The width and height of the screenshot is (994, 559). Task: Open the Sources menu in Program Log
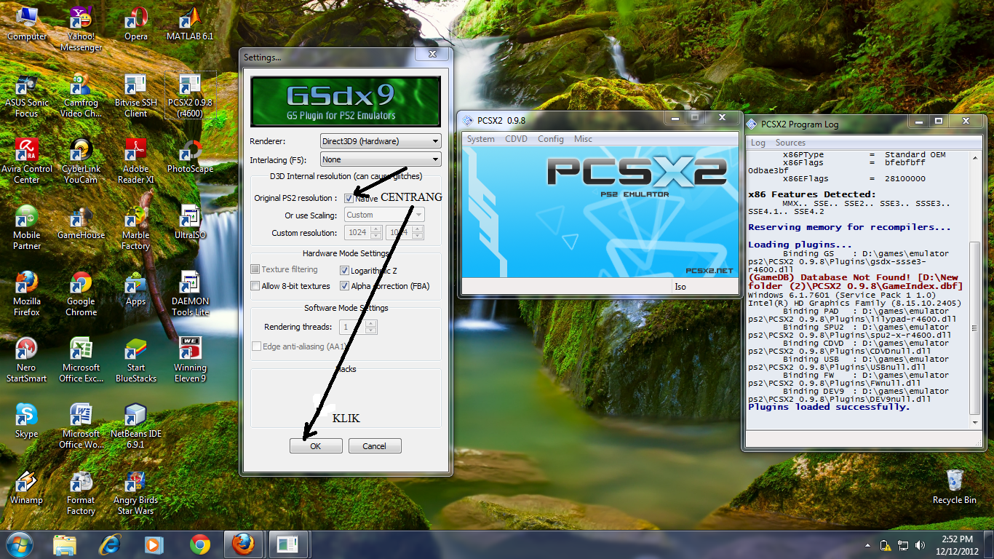790,143
